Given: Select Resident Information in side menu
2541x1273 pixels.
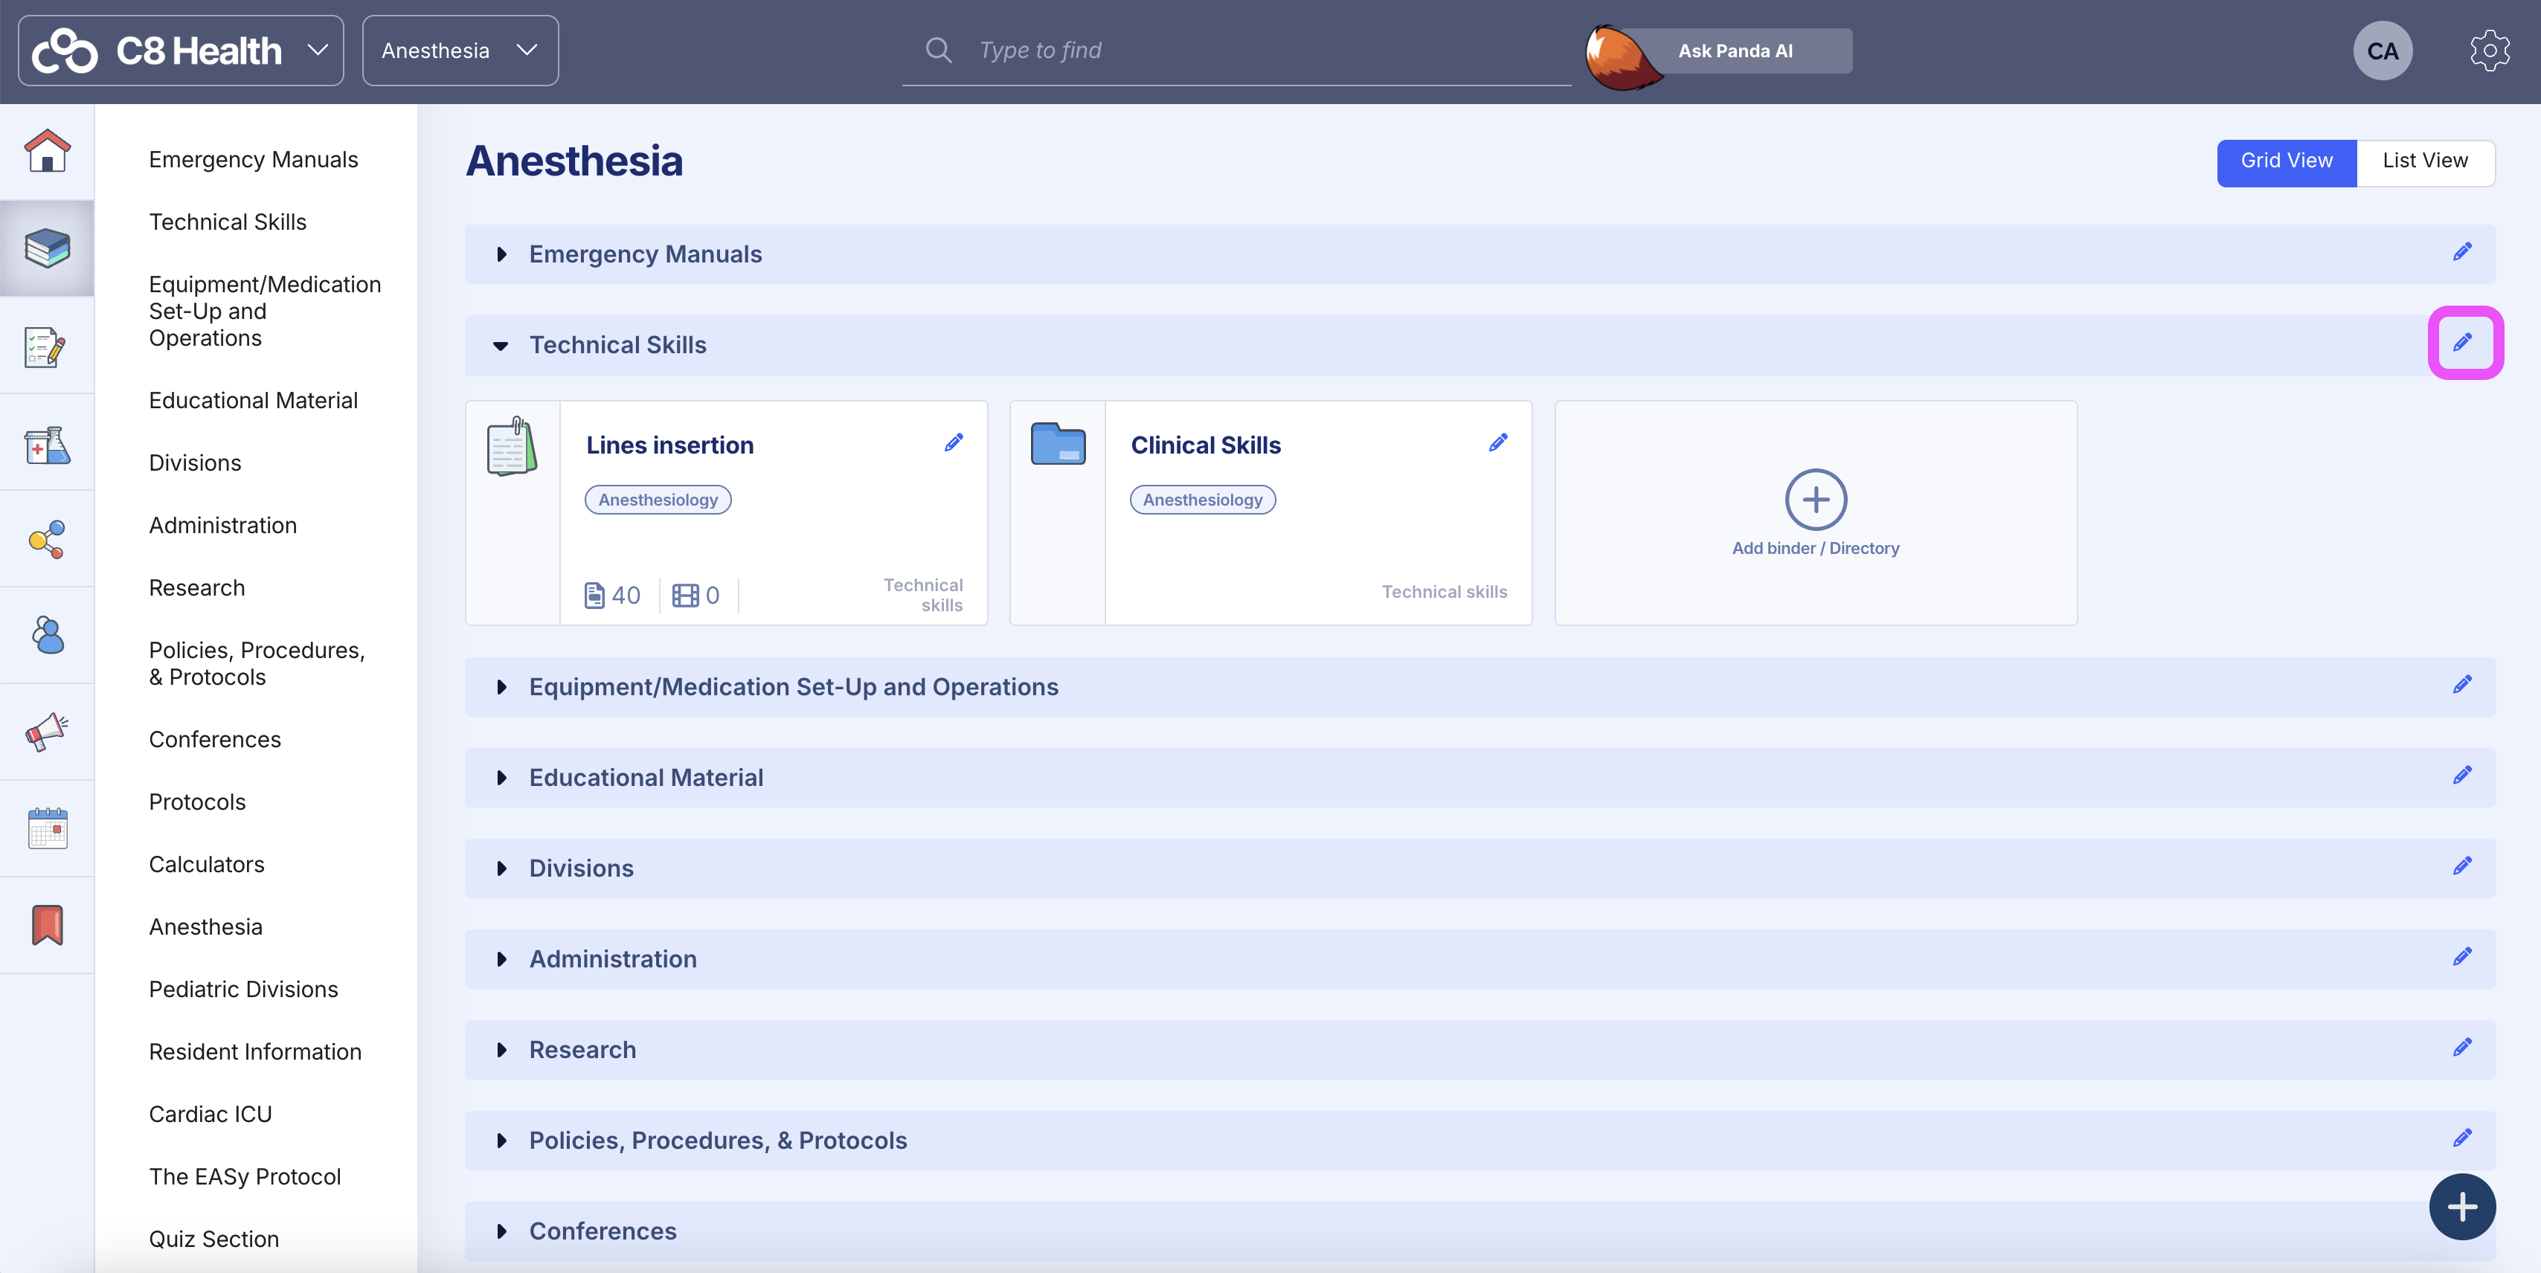Looking at the screenshot, I should coord(255,1052).
